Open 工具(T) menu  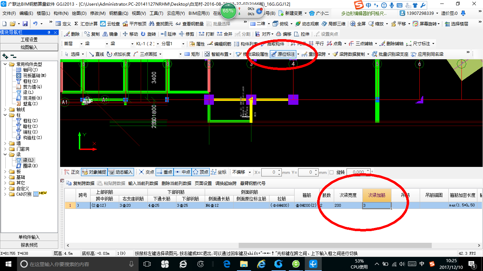pos(156,13)
